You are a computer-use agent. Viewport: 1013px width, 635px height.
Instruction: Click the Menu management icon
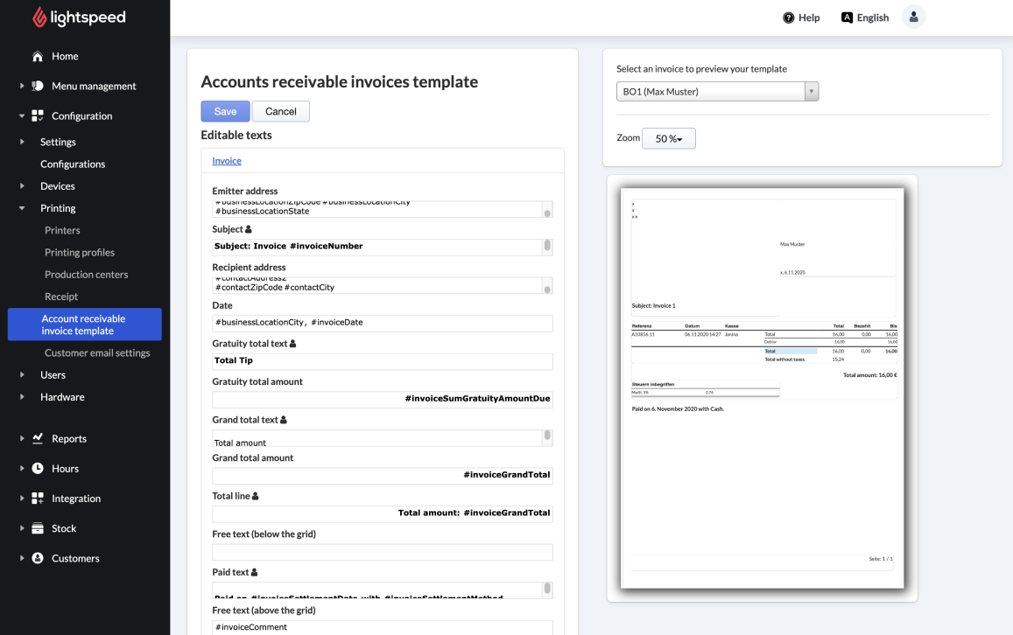click(38, 86)
